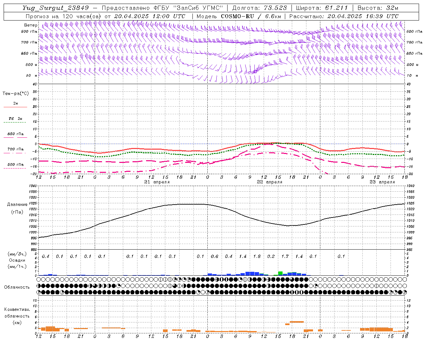Click the "Td 2м" dew point legend entry
Screen dimensions: 424x339
tap(15, 119)
